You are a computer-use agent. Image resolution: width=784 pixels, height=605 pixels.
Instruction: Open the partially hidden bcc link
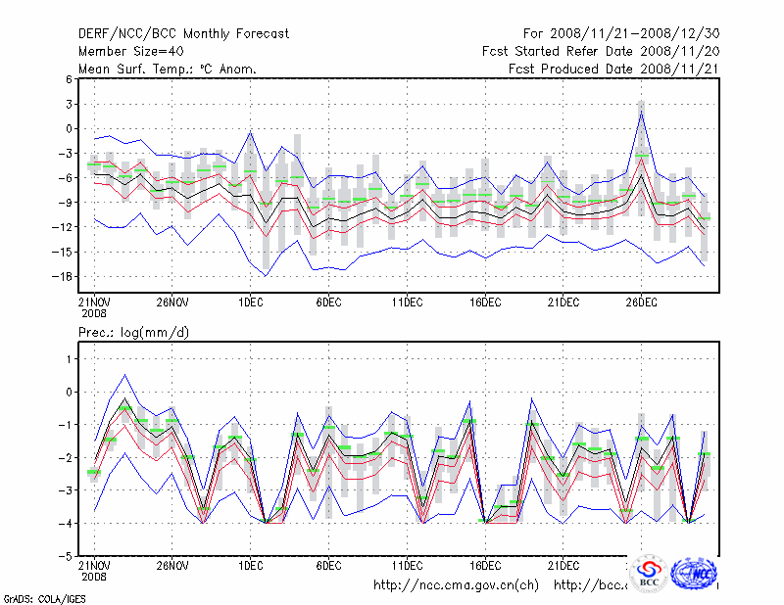(x=590, y=585)
